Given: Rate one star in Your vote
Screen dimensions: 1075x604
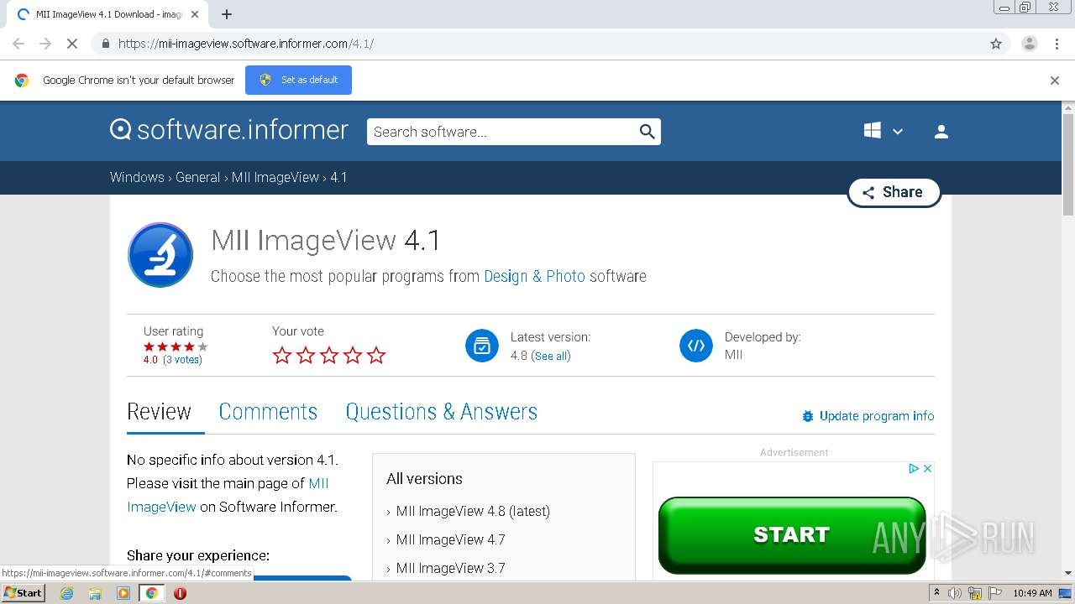Looking at the screenshot, I should click(282, 356).
